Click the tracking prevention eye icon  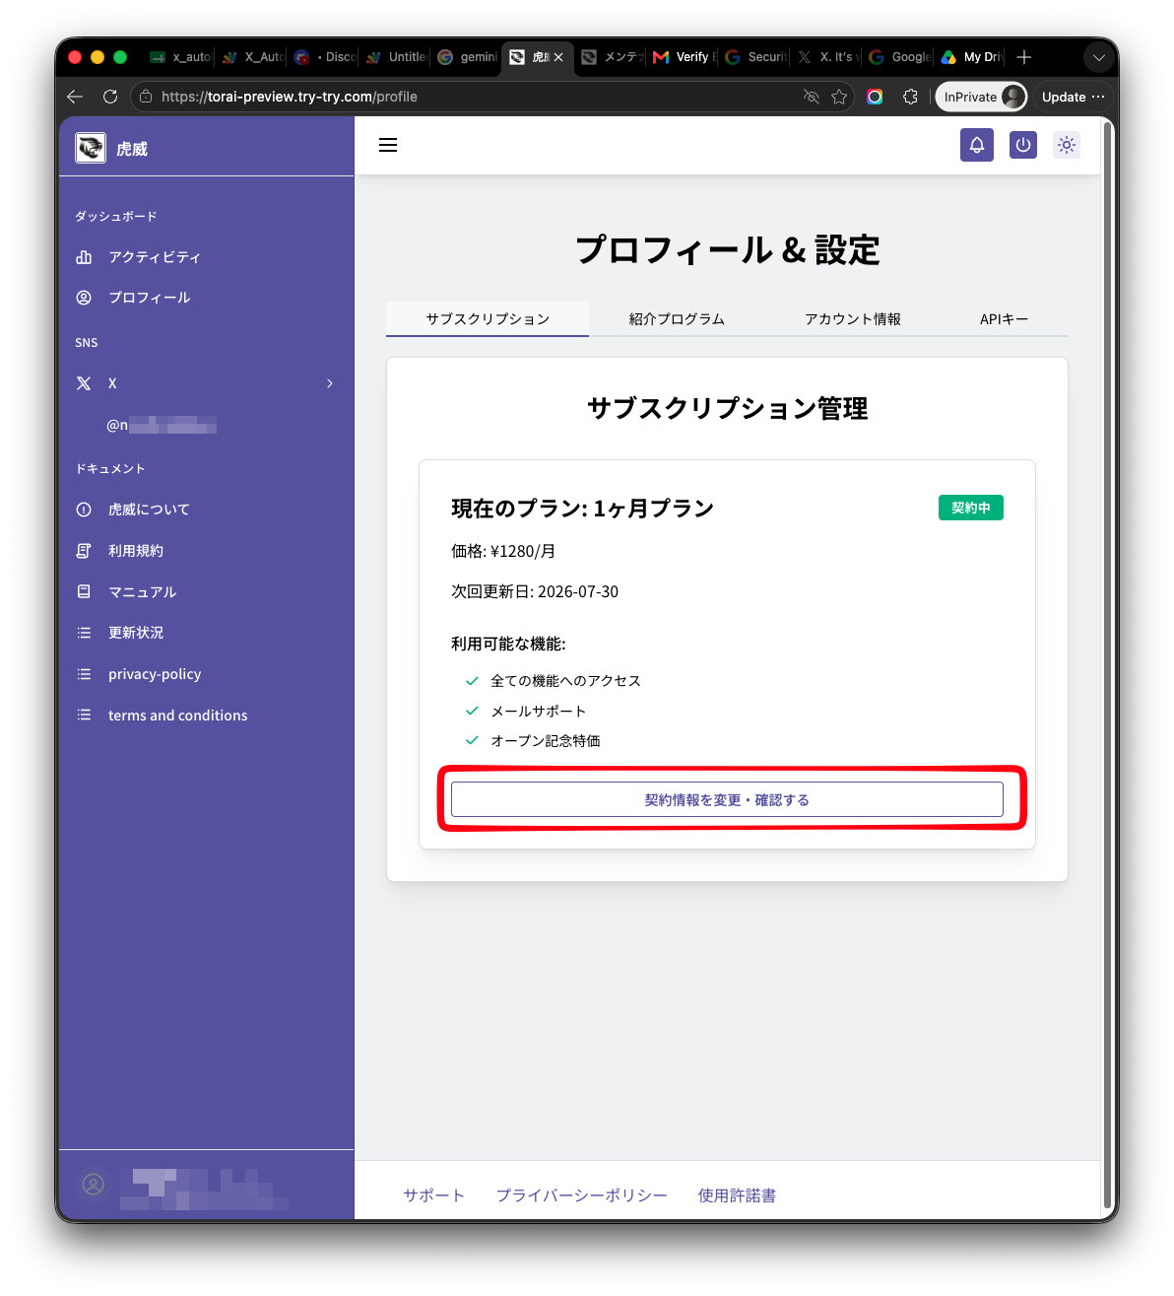pyautogui.click(x=812, y=97)
